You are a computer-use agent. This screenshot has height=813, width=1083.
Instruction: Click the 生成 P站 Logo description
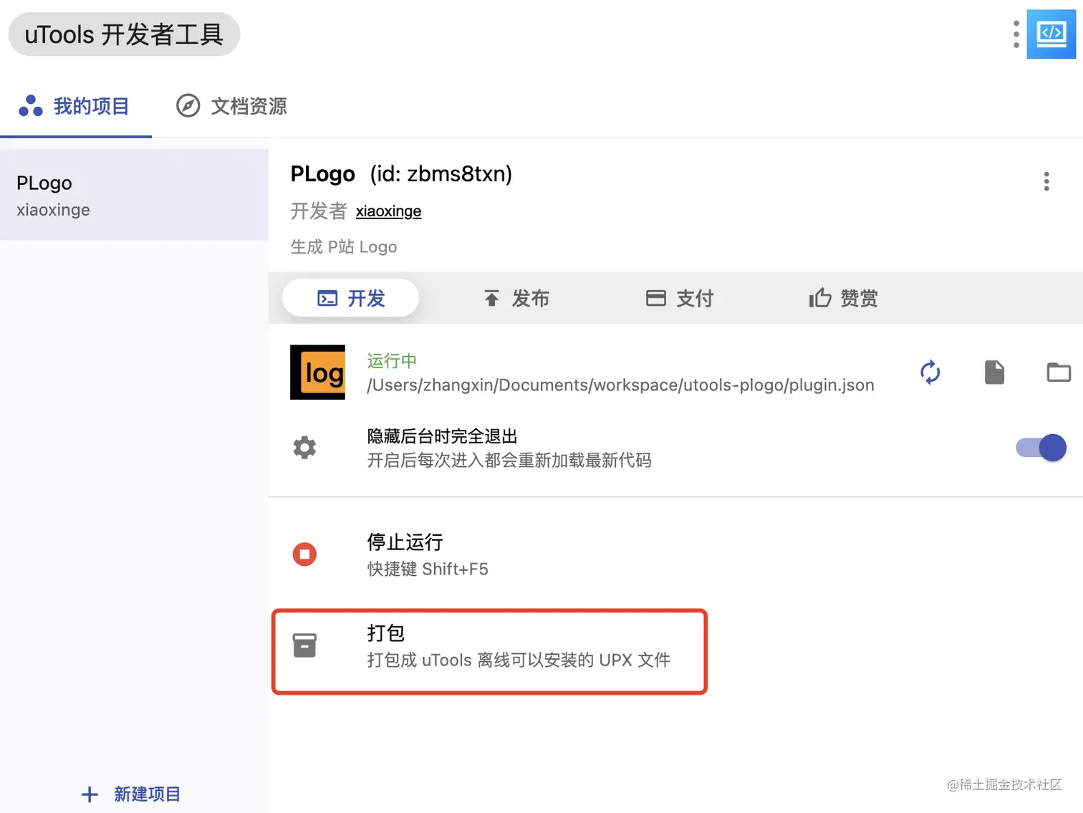(344, 247)
